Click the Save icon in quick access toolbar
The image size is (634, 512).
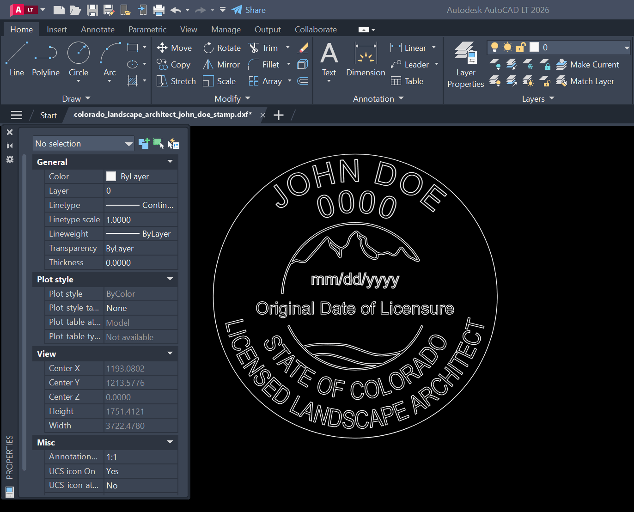tap(92, 10)
